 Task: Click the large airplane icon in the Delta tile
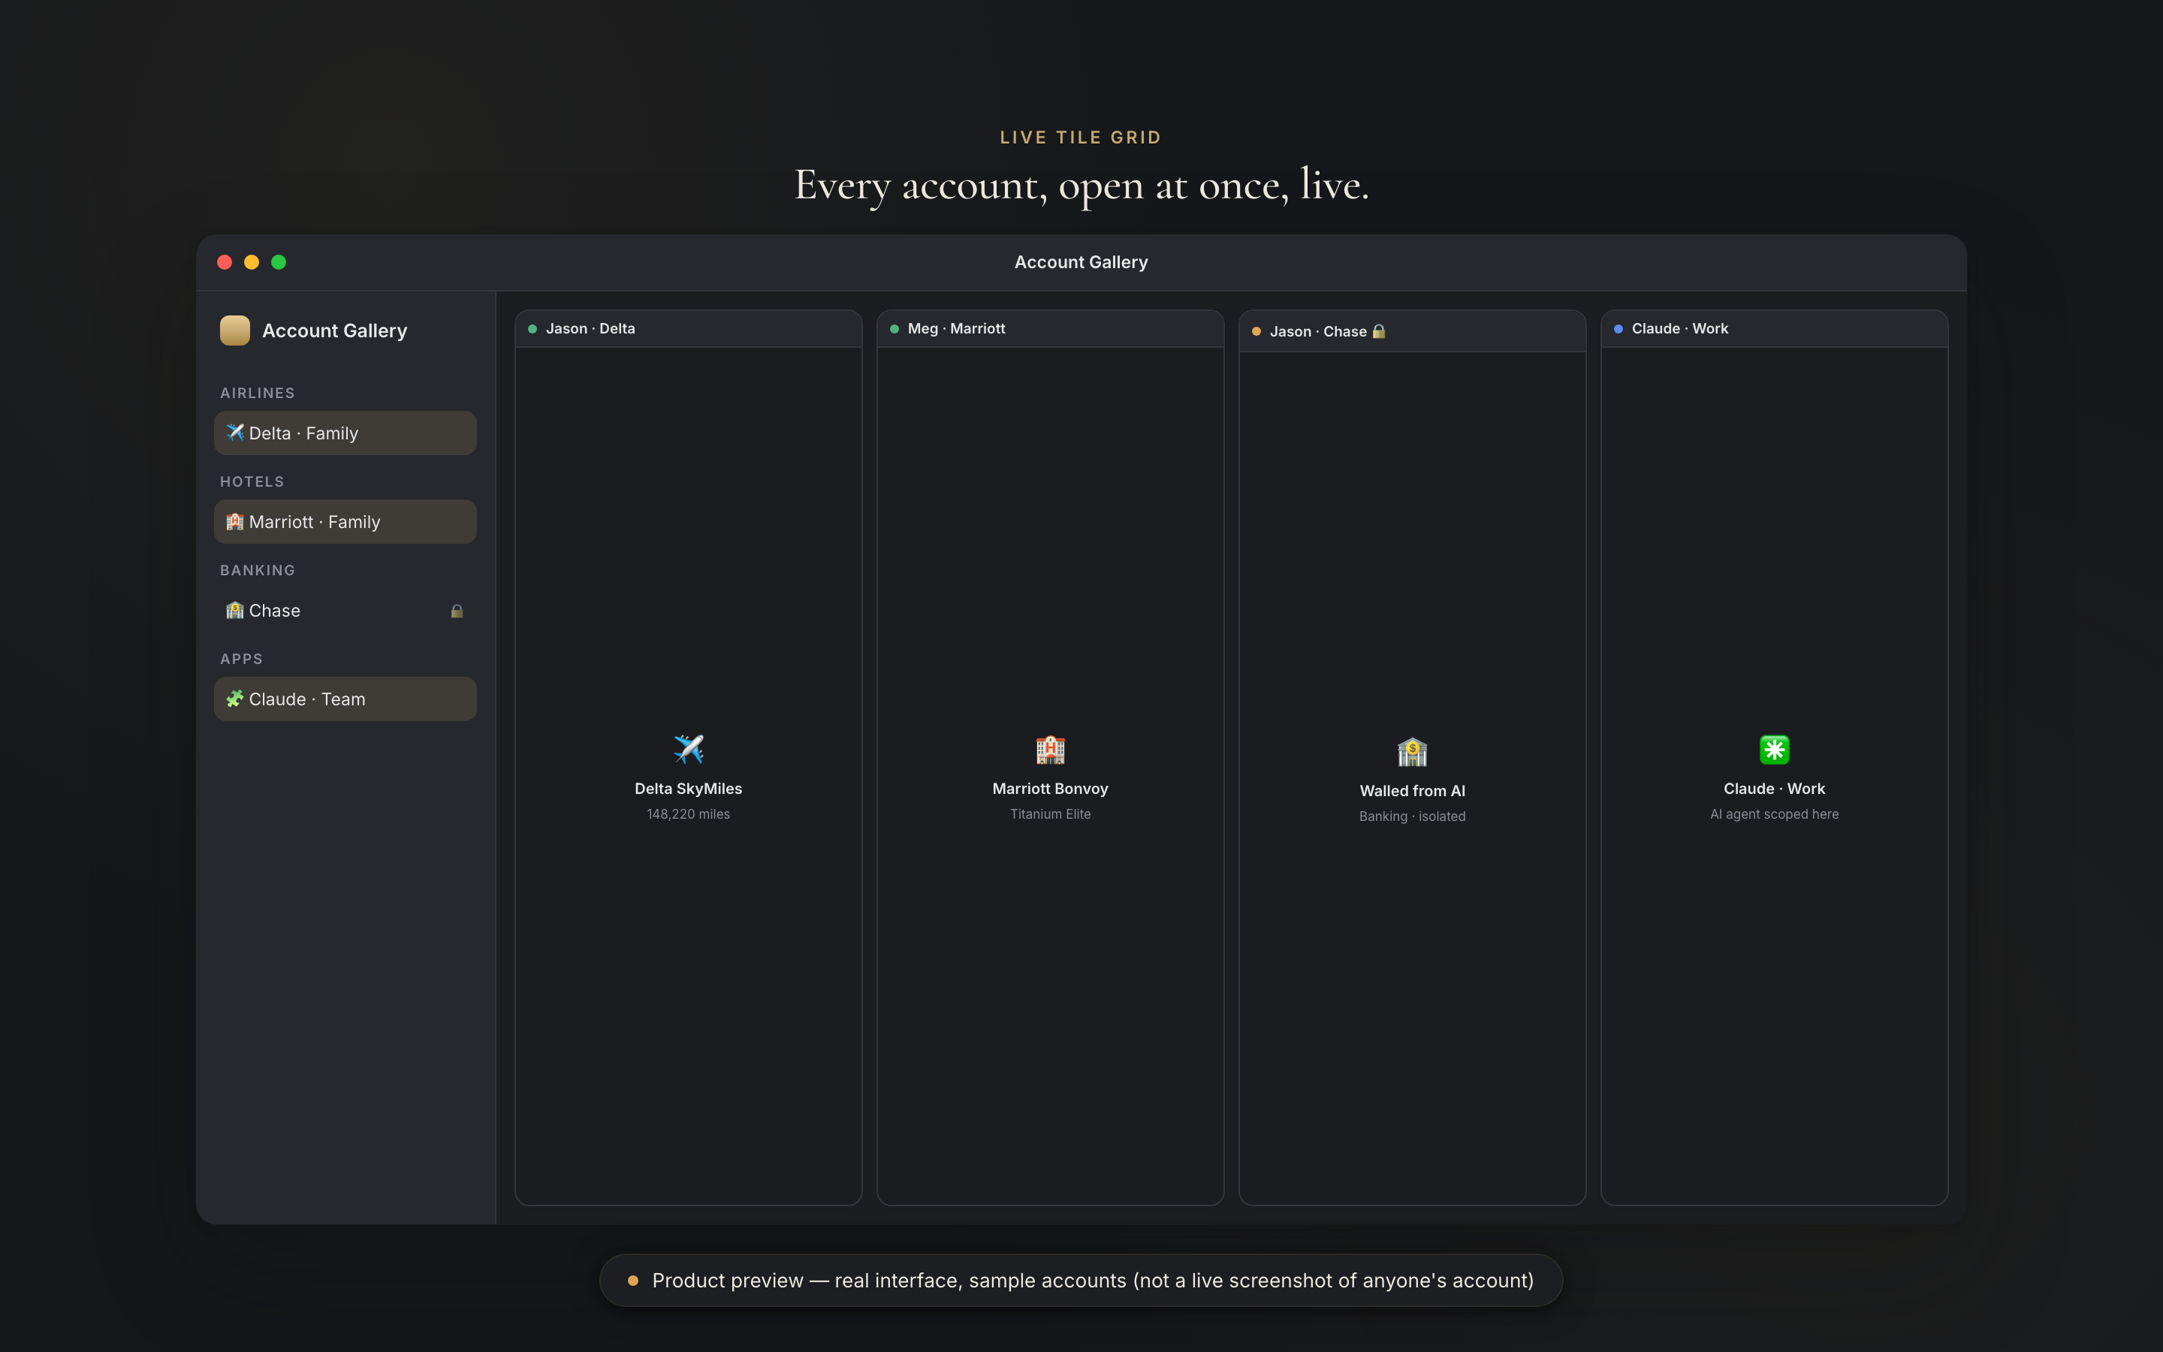(688, 750)
